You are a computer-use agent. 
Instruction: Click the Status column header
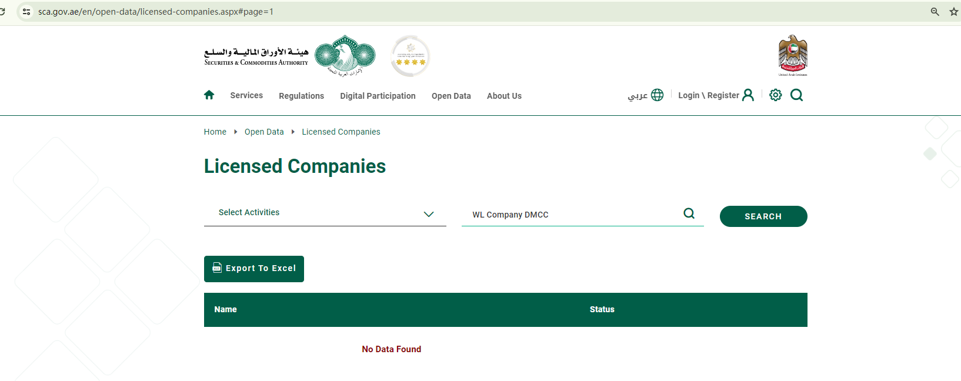[602, 309]
